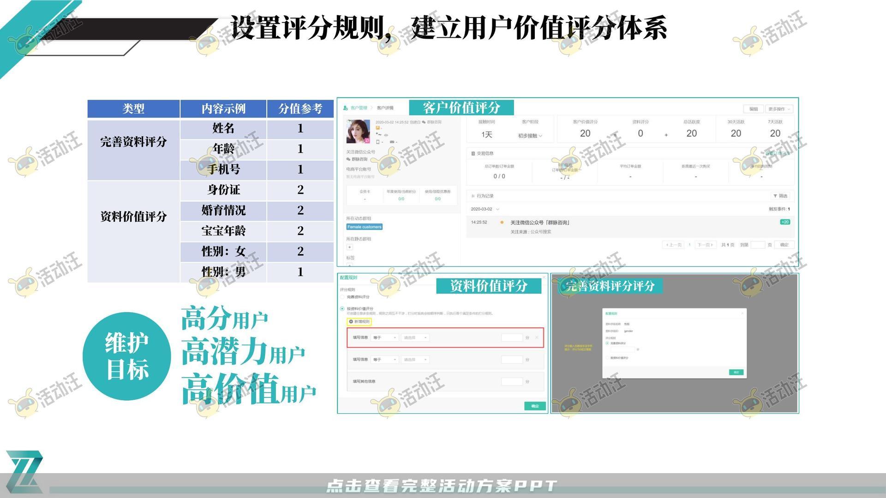
Task: Click the 上一页 pagination button
Action: [673, 245]
